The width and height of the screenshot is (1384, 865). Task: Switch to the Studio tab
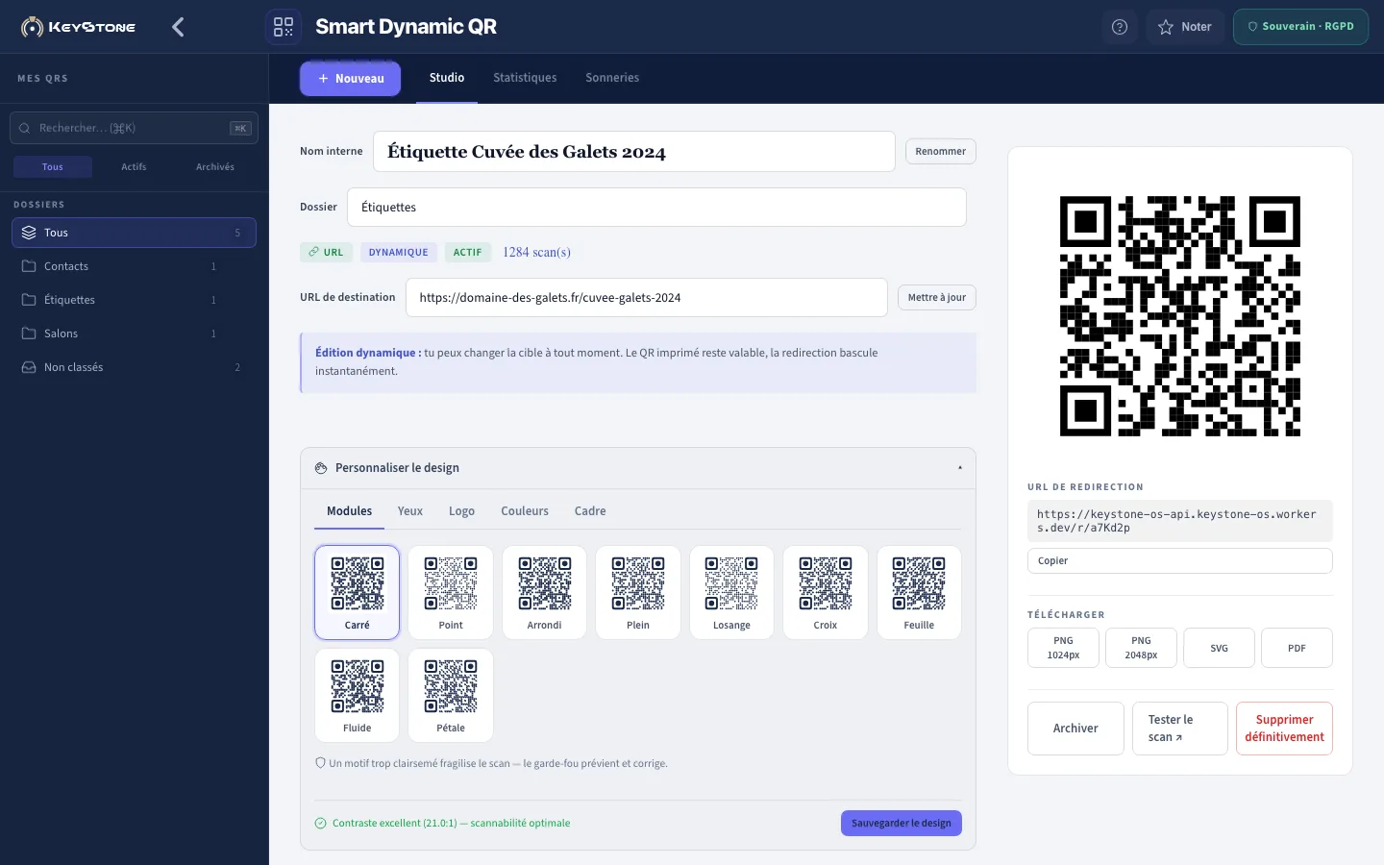447,78
